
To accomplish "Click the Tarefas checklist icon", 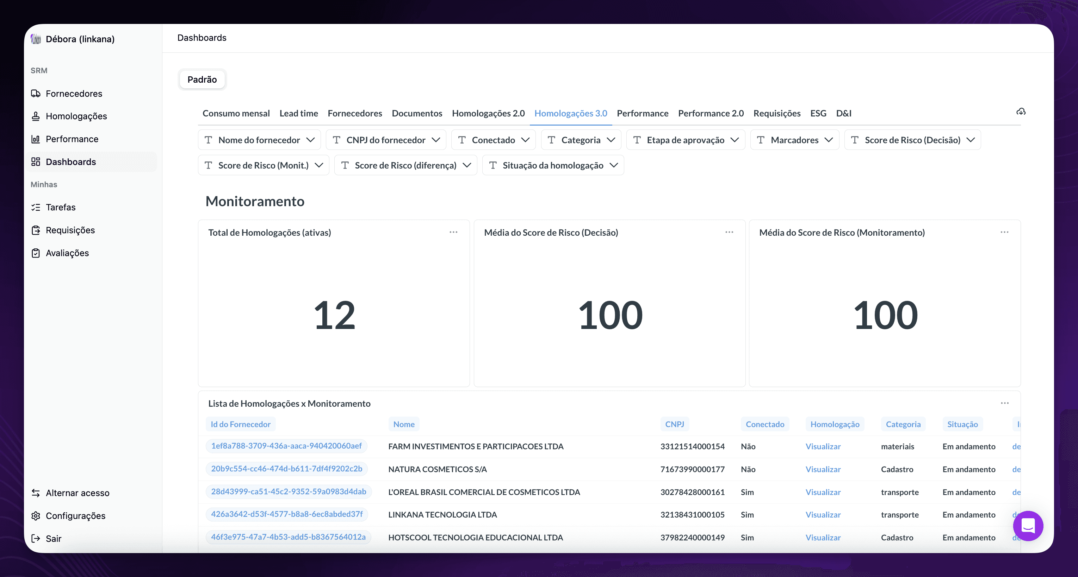I will (36, 207).
